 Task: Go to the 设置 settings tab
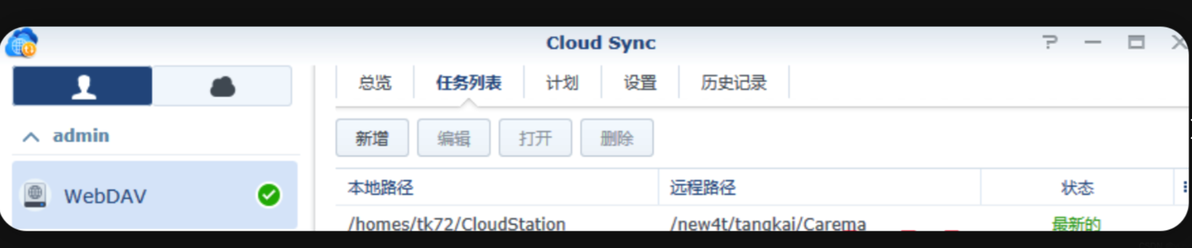click(x=640, y=83)
